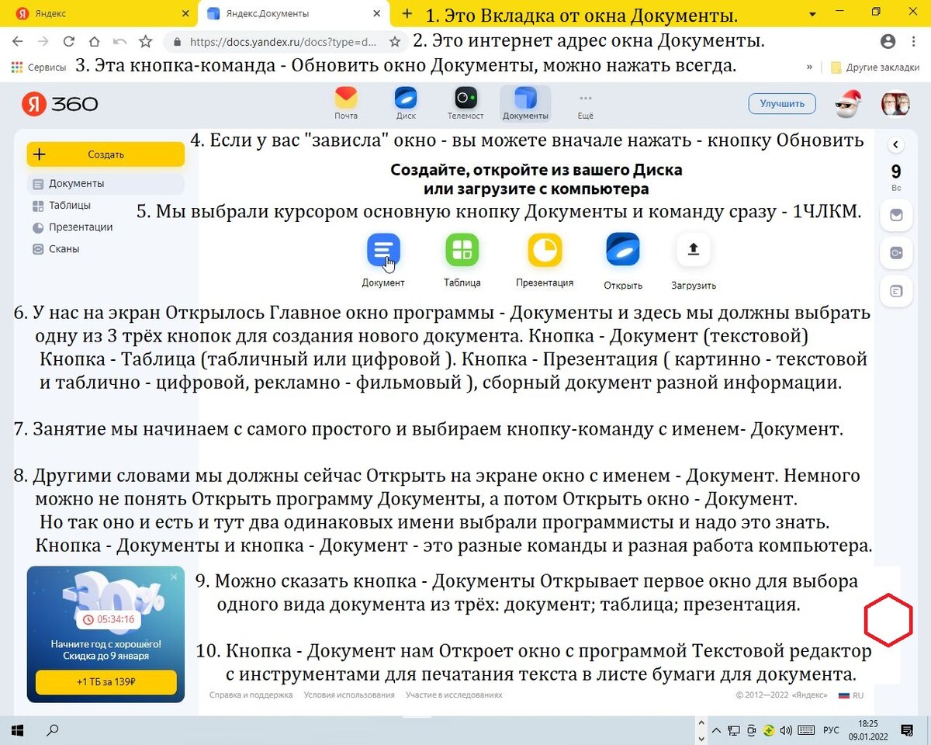
Task: Collapse the right sidebar with the chevron
Action: (896, 144)
